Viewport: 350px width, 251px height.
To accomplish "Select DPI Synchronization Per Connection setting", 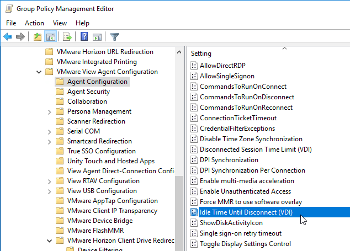I will (x=252, y=170).
